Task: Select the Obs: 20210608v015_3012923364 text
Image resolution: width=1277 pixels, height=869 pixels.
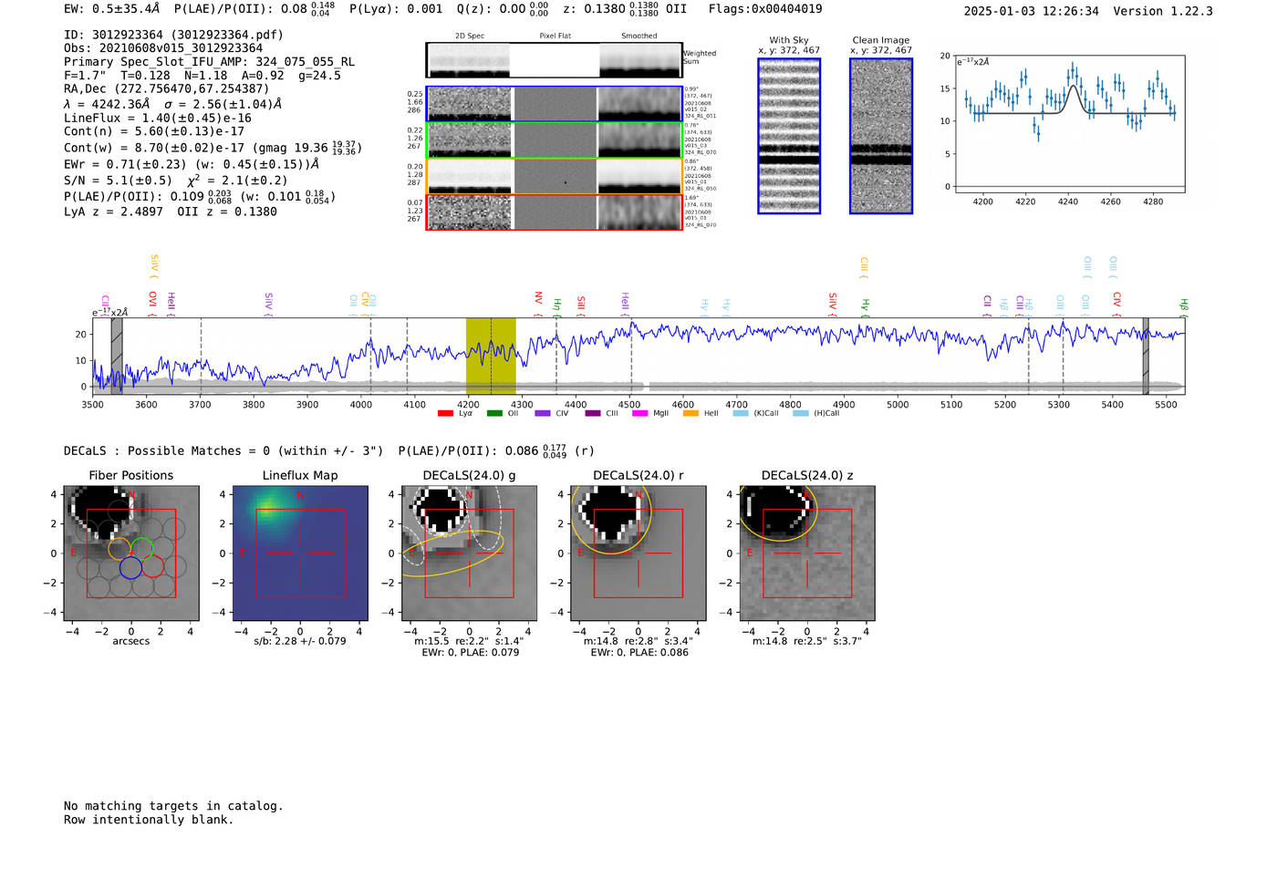Action: tap(163, 48)
